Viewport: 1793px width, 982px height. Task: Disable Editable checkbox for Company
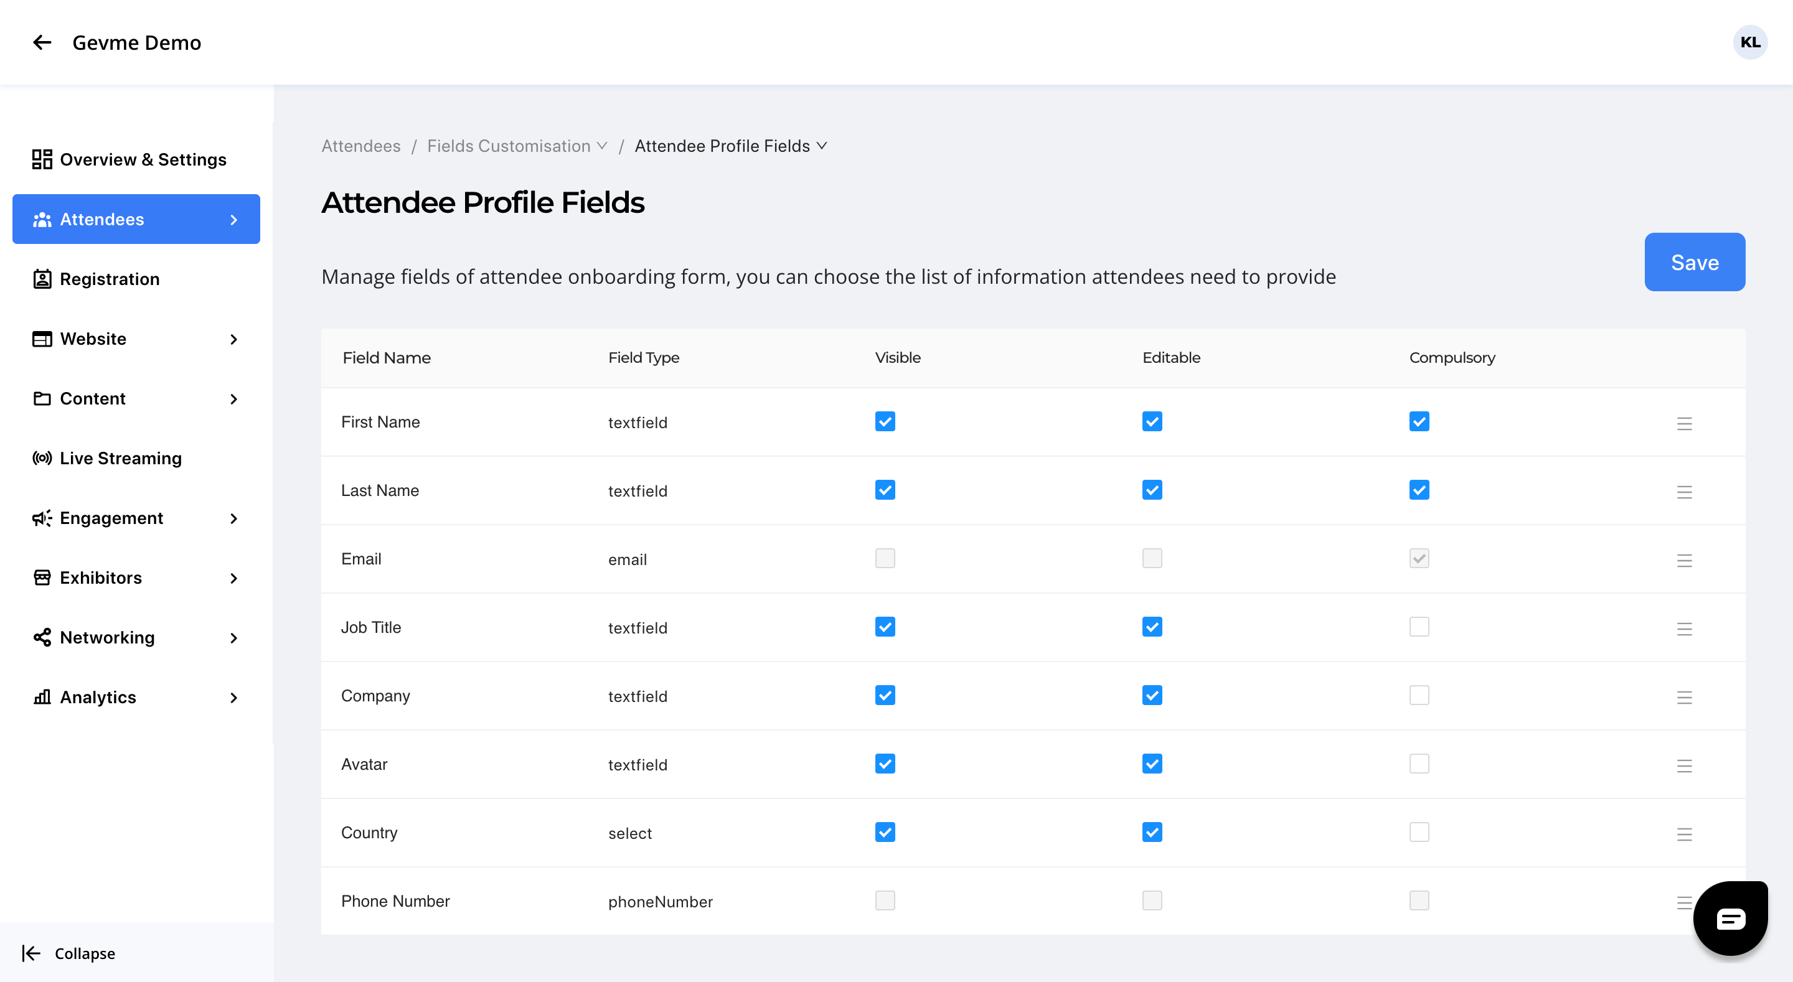pos(1152,695)
